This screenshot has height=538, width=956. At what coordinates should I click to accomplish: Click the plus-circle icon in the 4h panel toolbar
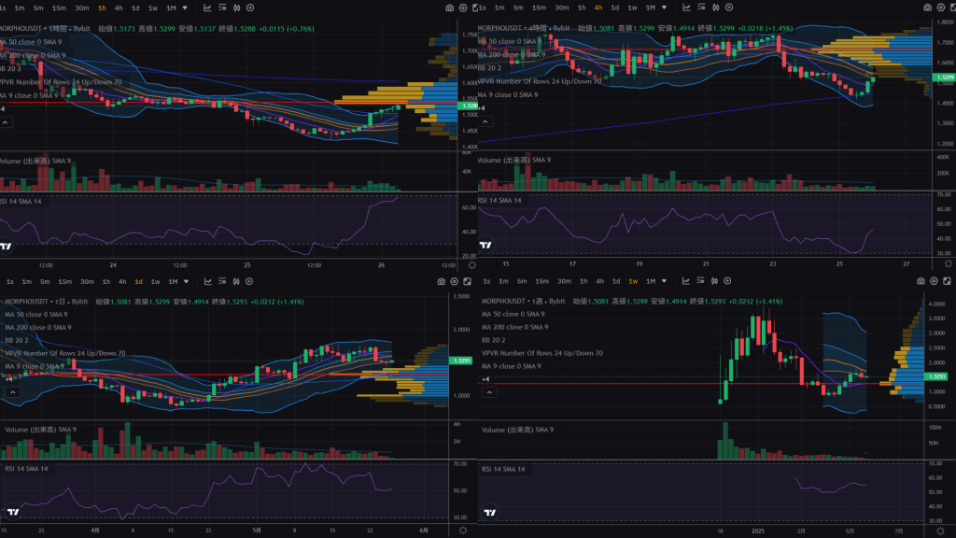[x=729, y=7]
